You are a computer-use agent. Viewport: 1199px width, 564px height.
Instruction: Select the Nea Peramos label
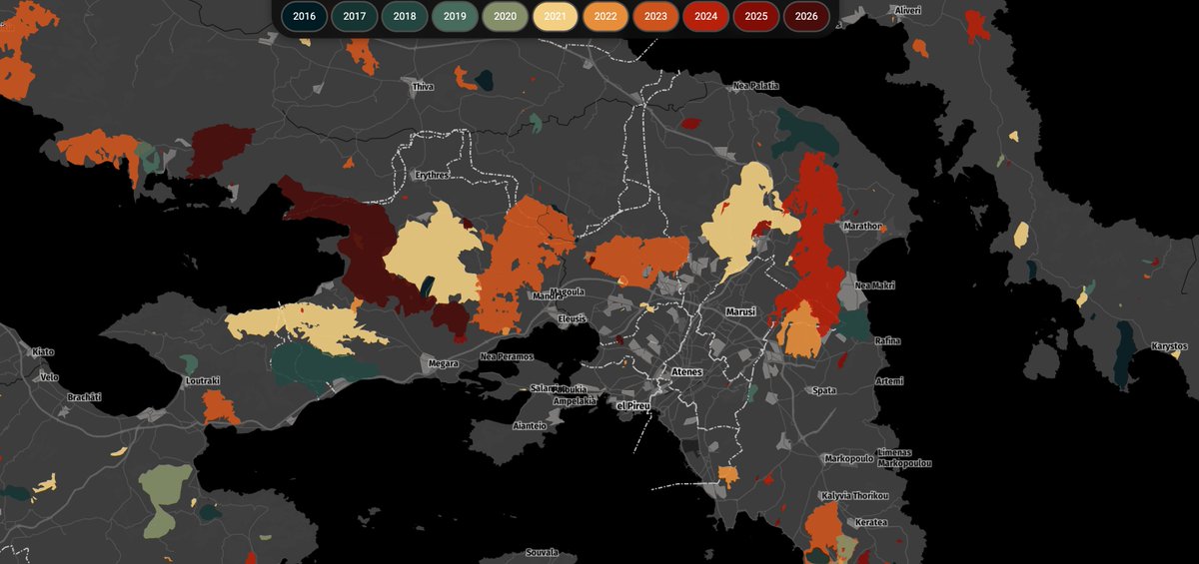point(507,356)
